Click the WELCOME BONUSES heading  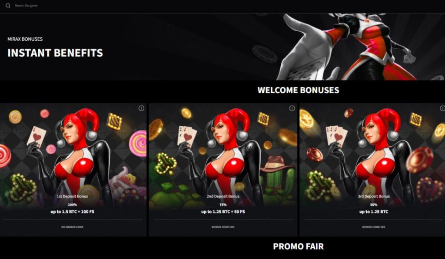pos(298,90)
